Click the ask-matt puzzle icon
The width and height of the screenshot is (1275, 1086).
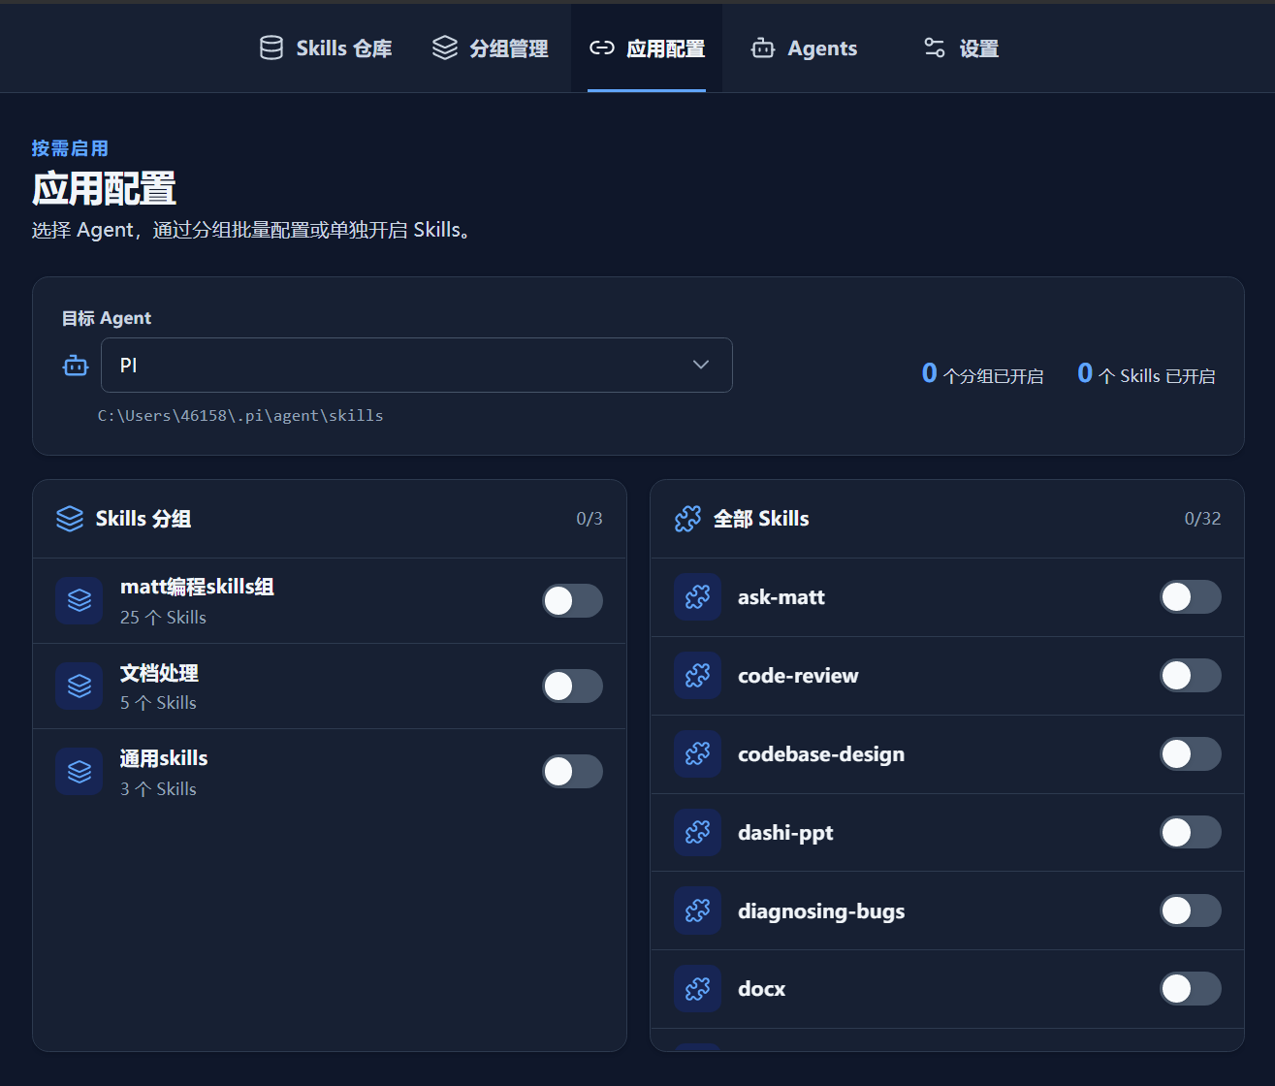click(x=697, y=597)
